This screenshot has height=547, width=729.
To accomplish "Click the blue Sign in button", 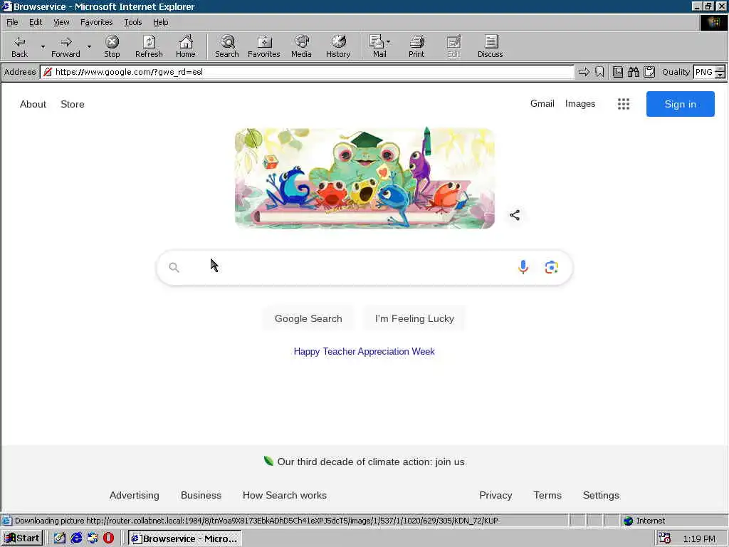I will pyautogui.click(x=680, y=104).
